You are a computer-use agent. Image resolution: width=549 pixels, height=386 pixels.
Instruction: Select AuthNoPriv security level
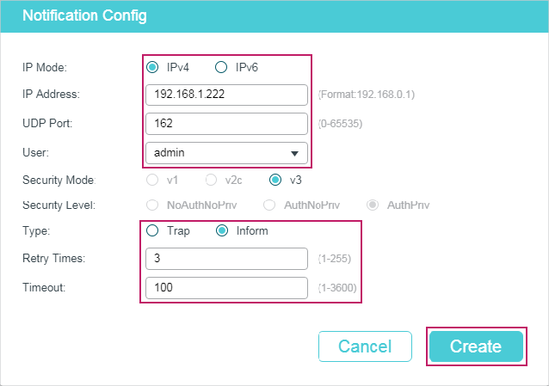pos(269,205)
